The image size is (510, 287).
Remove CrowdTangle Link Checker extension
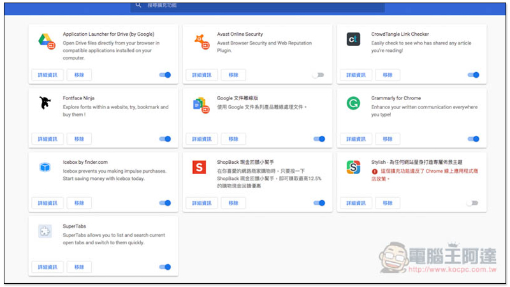pos(388,75)
